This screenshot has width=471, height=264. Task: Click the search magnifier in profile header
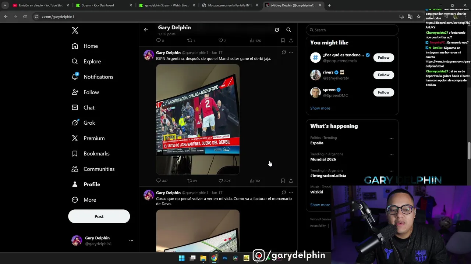[x=288, y=30]
